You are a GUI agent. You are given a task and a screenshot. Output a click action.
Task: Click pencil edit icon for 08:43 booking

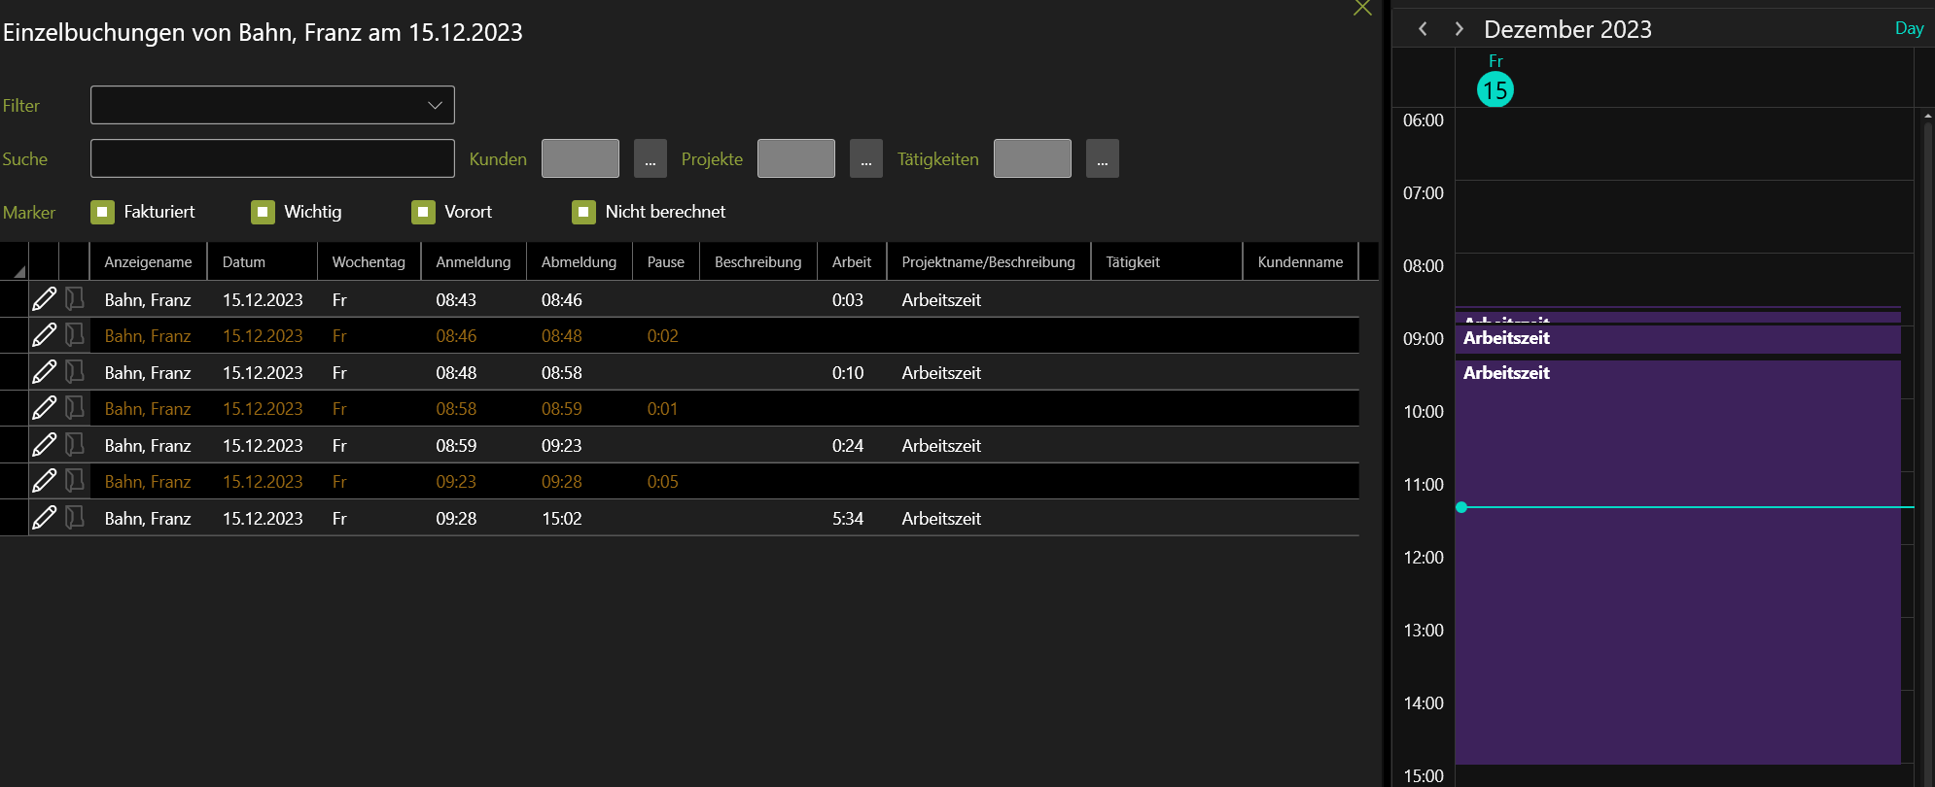(x=44, y=299)
